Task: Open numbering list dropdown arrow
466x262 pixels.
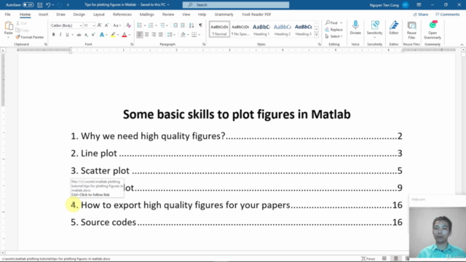Action: click(156, 25)
